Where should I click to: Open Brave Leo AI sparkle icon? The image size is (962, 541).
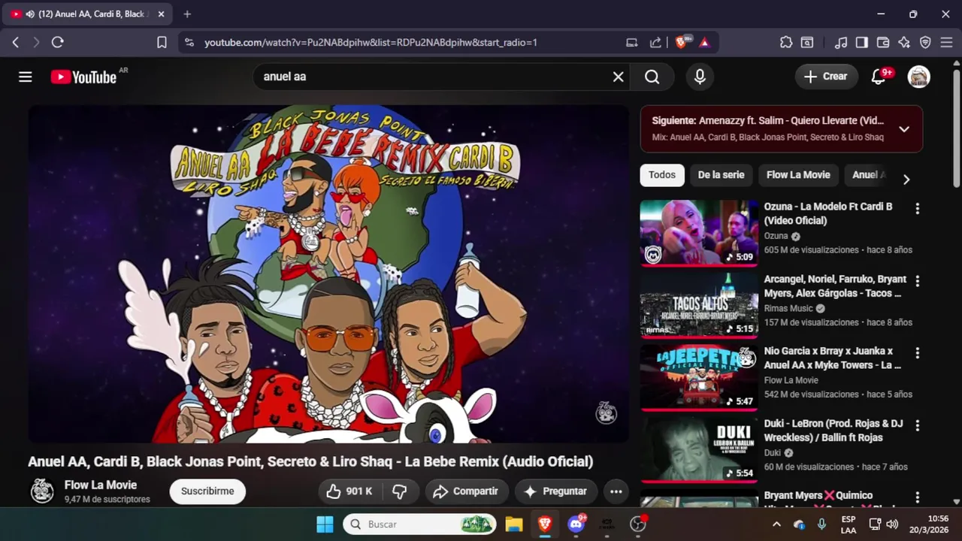coord(904,43)
